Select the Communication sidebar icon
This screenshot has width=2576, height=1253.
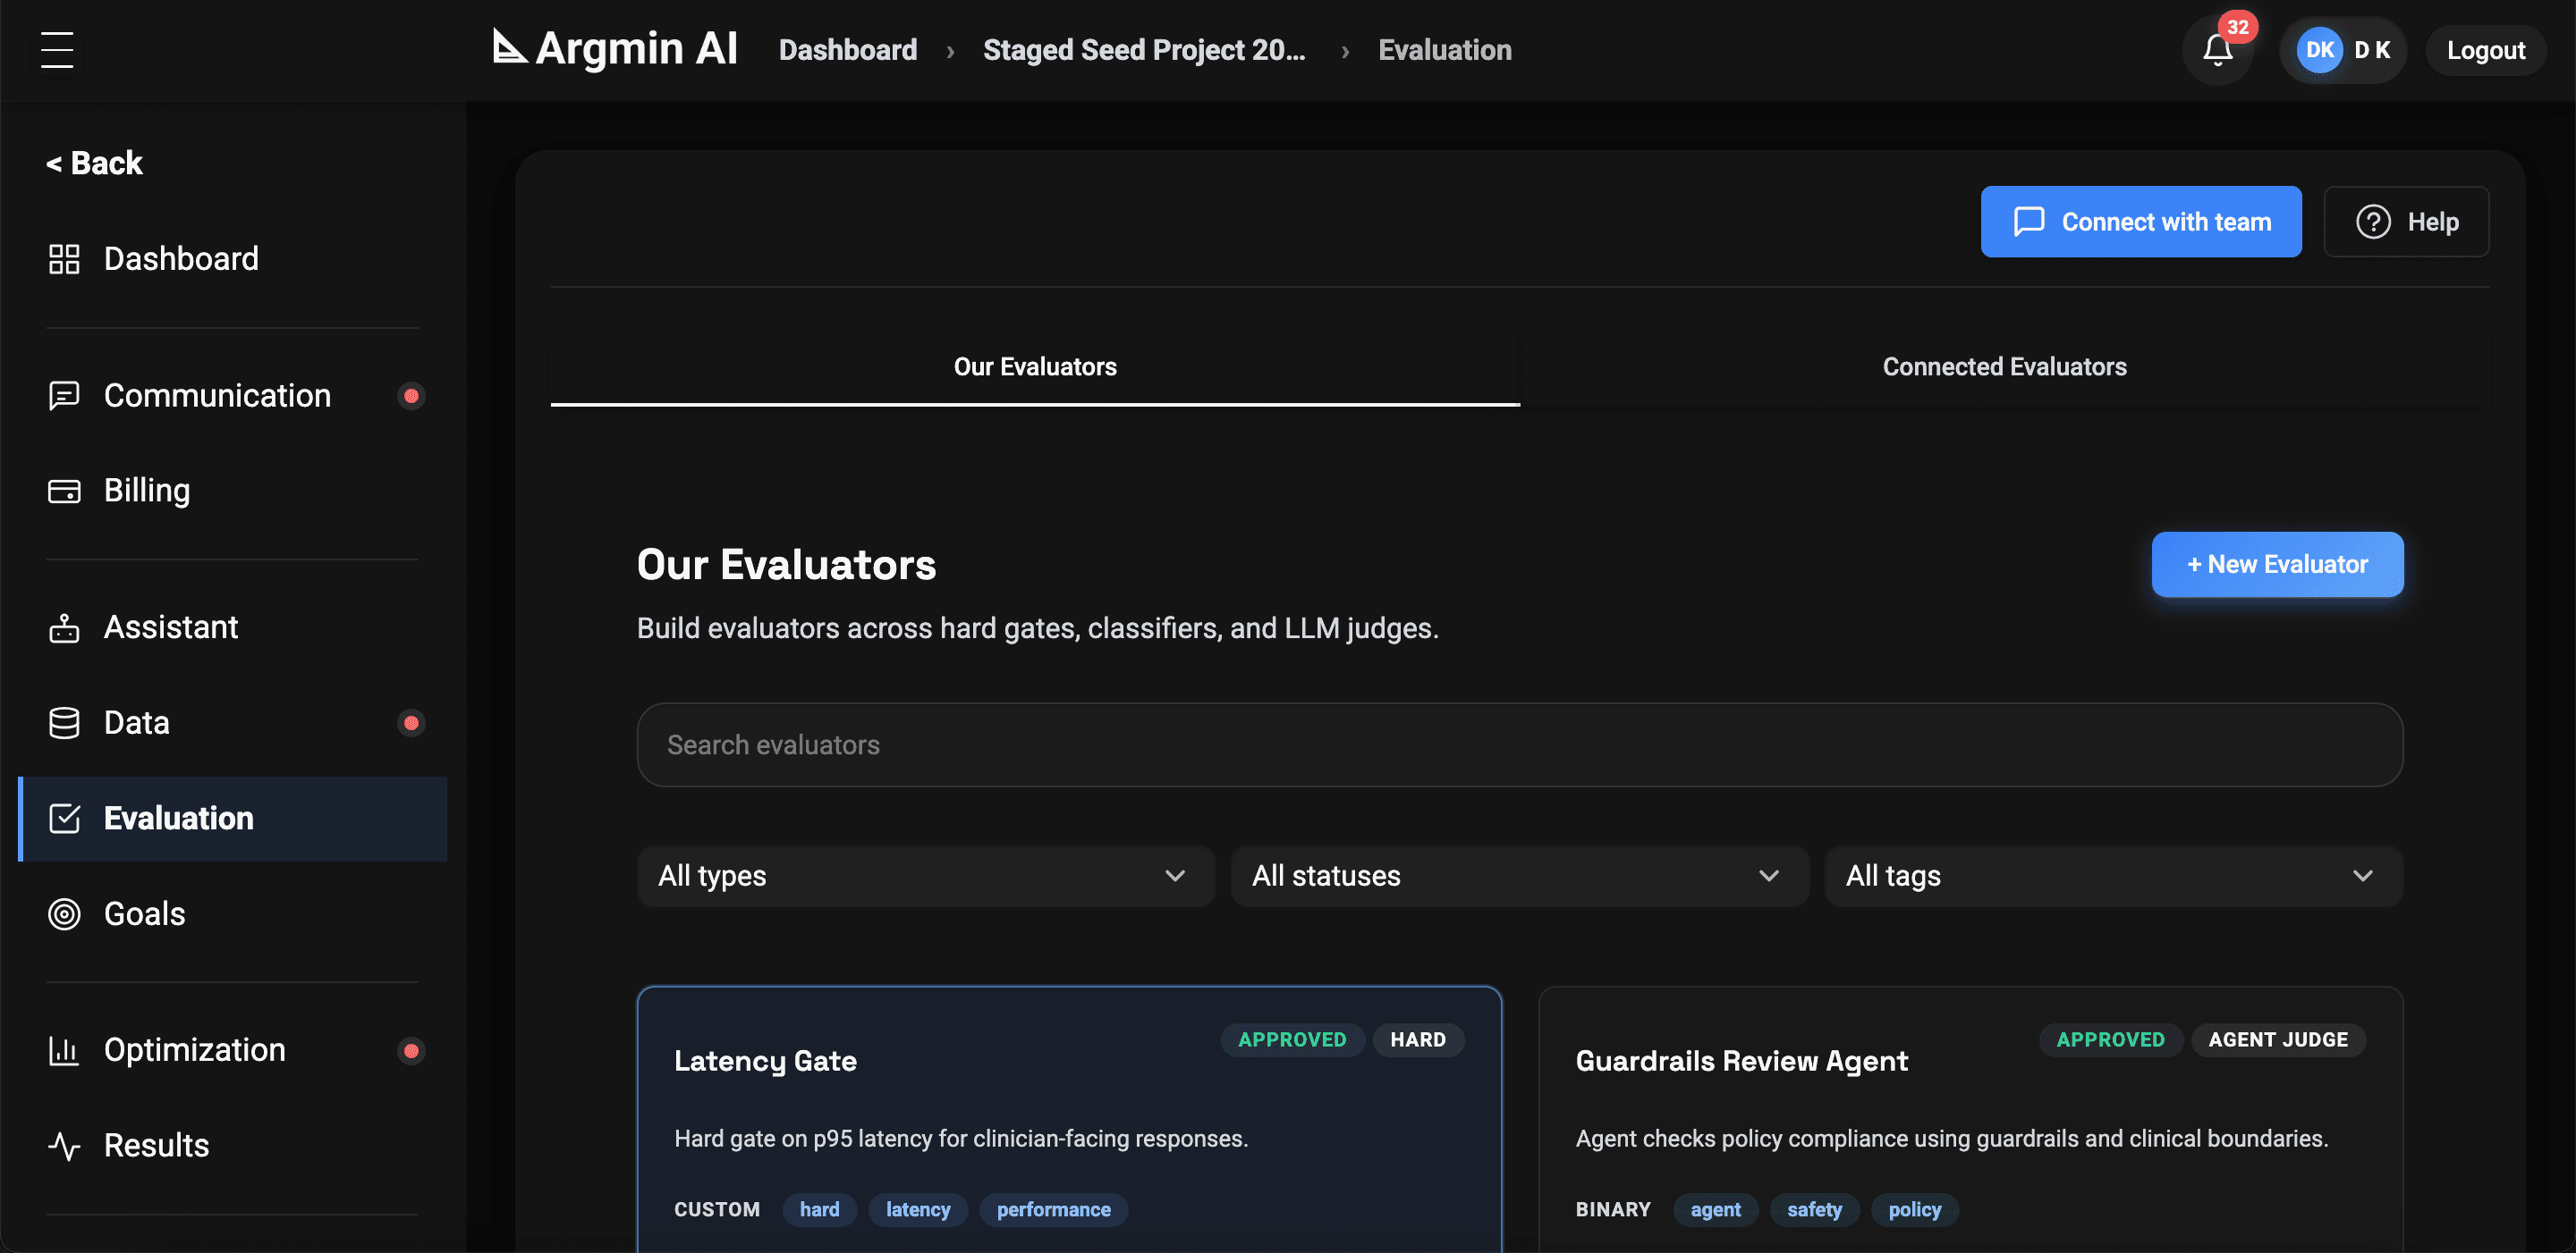(63, 396)
